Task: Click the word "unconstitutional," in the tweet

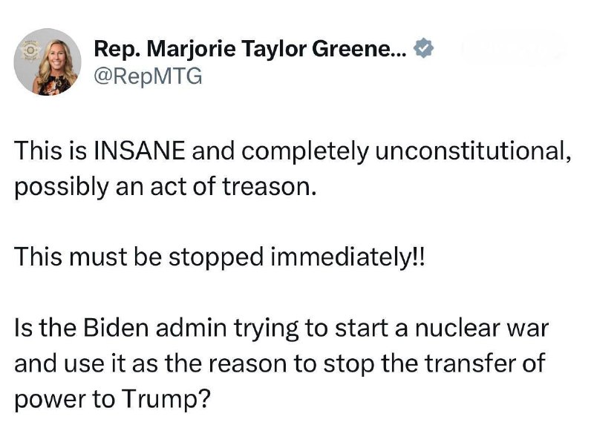Action: (x=473, y=151)
